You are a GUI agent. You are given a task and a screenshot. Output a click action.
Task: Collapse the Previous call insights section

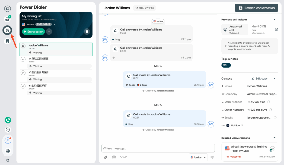click(275, 20)
